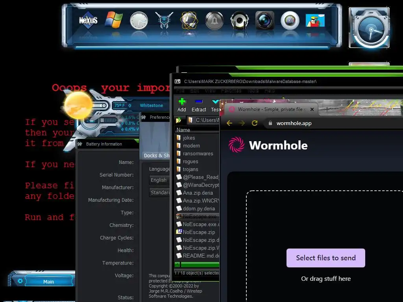Click the green progress bar in 7-Zip

tap(200, 264)
